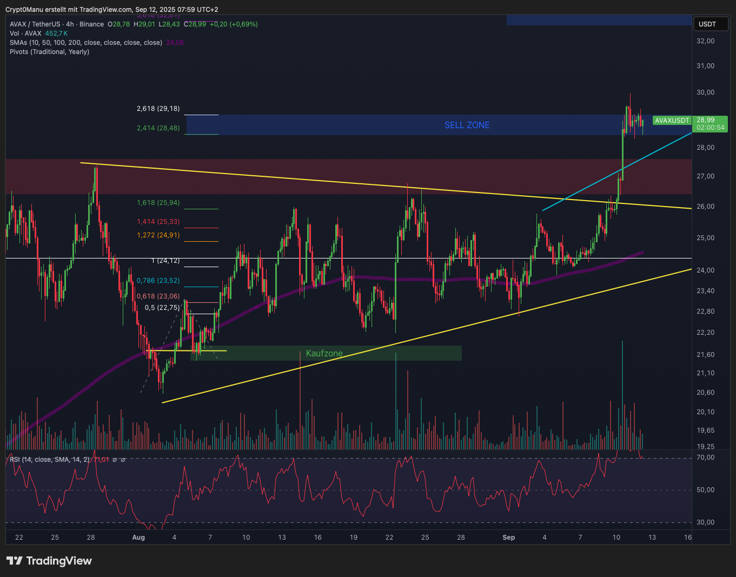
Task: Click the Aug month marker on time axis
Action: pyautogui.click(x=138, y=538)
